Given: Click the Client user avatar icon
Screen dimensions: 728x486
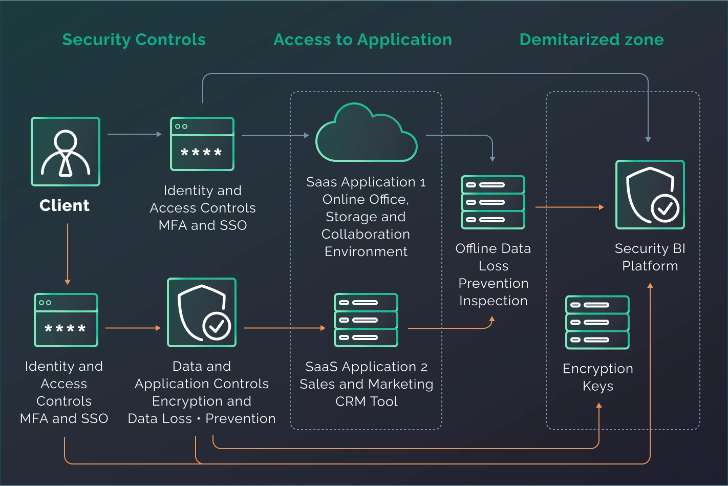Looking at the screenshot, I should point(66,152).
